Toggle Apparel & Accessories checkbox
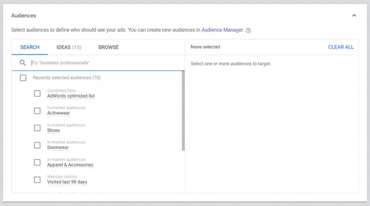 (x=37, y=163)
